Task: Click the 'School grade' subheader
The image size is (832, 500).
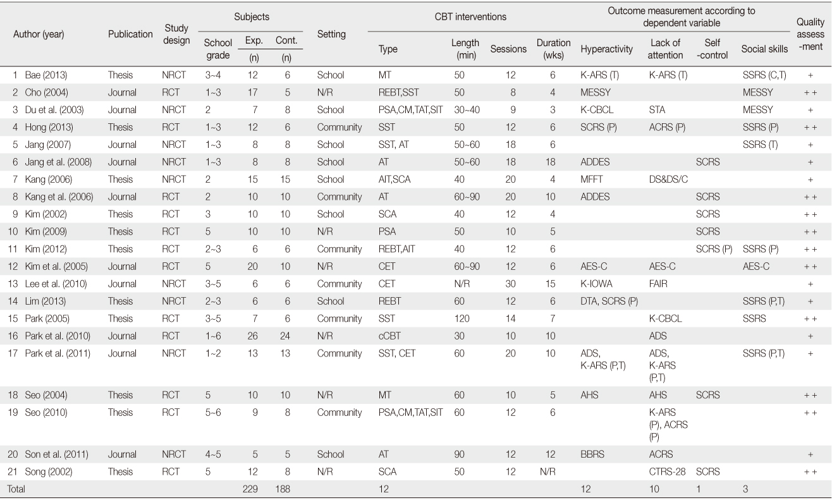Action: click(218, 48)
